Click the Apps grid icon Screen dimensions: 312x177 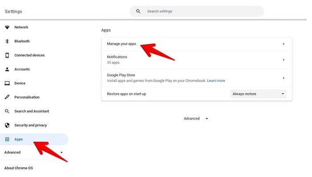click(7, 140)
